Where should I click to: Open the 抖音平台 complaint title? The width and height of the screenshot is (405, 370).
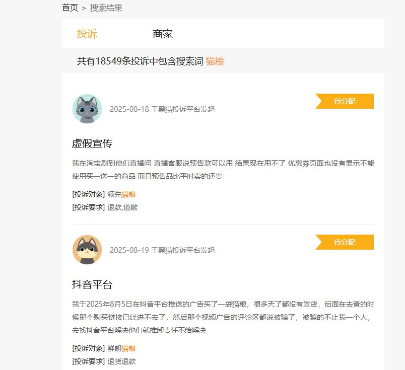(92, 284)
